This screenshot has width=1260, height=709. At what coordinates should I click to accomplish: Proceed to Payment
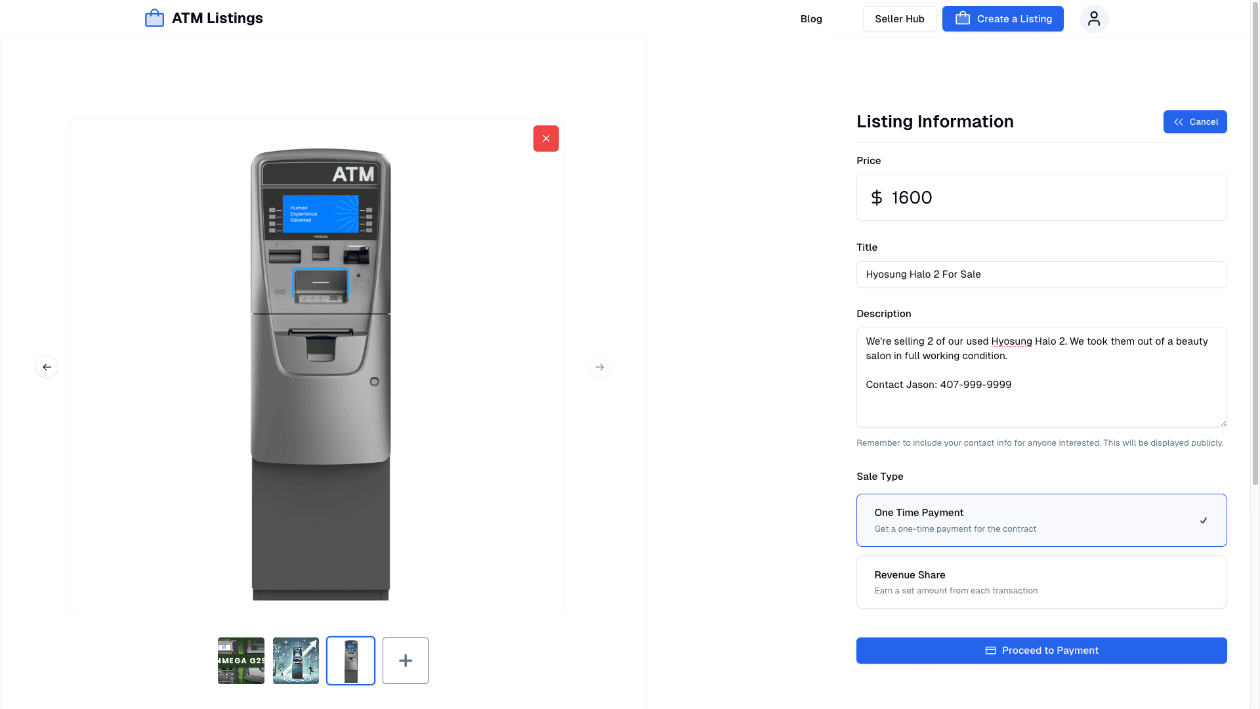coord(1041,651)
